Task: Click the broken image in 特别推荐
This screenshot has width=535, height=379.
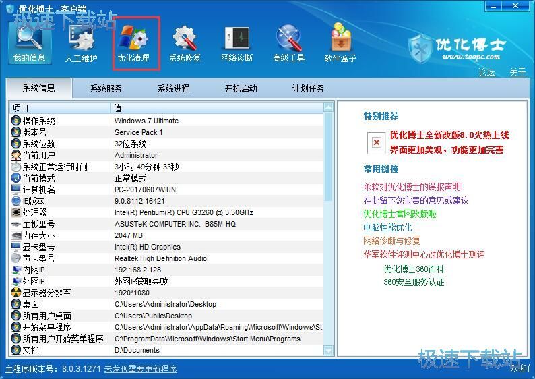Action: (x=377, y=142)
